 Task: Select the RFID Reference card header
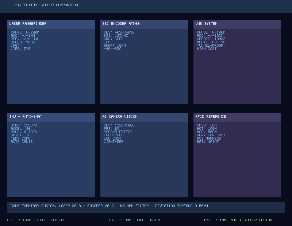coord(237,118)
